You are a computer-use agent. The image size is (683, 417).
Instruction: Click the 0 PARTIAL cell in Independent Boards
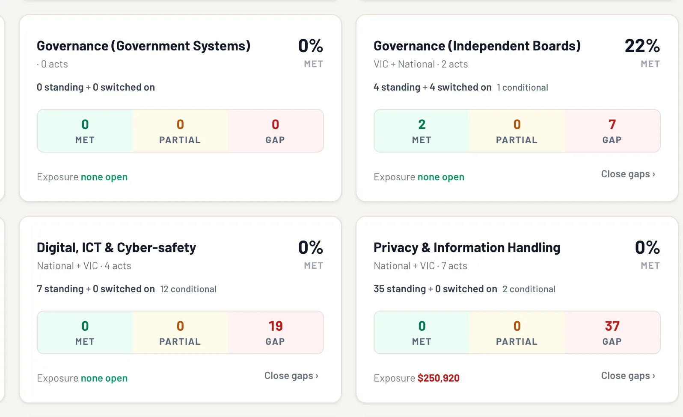tap(517, 131)
